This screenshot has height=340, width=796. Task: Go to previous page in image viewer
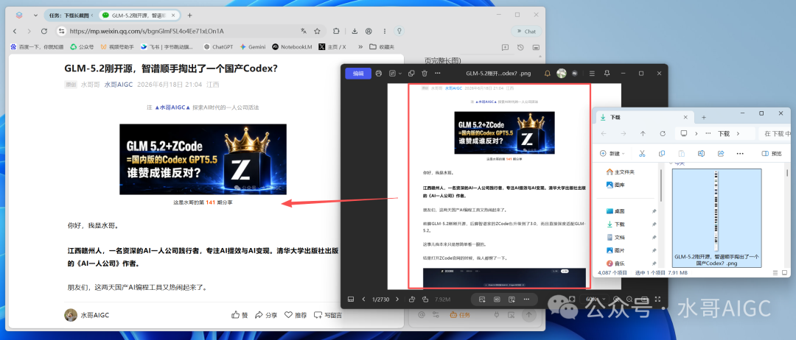[363, 299]
